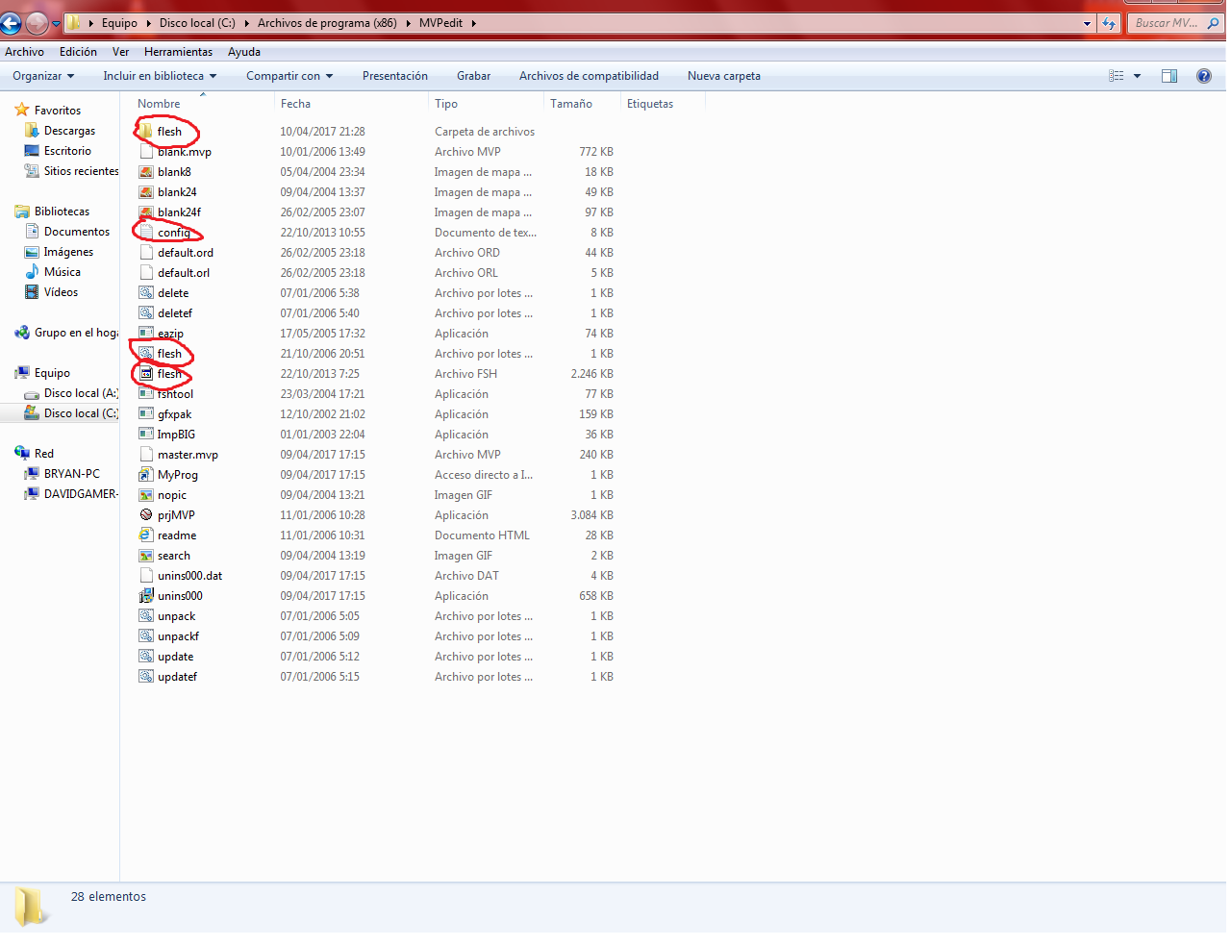Image resolution: width=1231 pixels, height=946 pixels.
Task: Select the MyProg shortcut icon
Action: click(146, 475)
